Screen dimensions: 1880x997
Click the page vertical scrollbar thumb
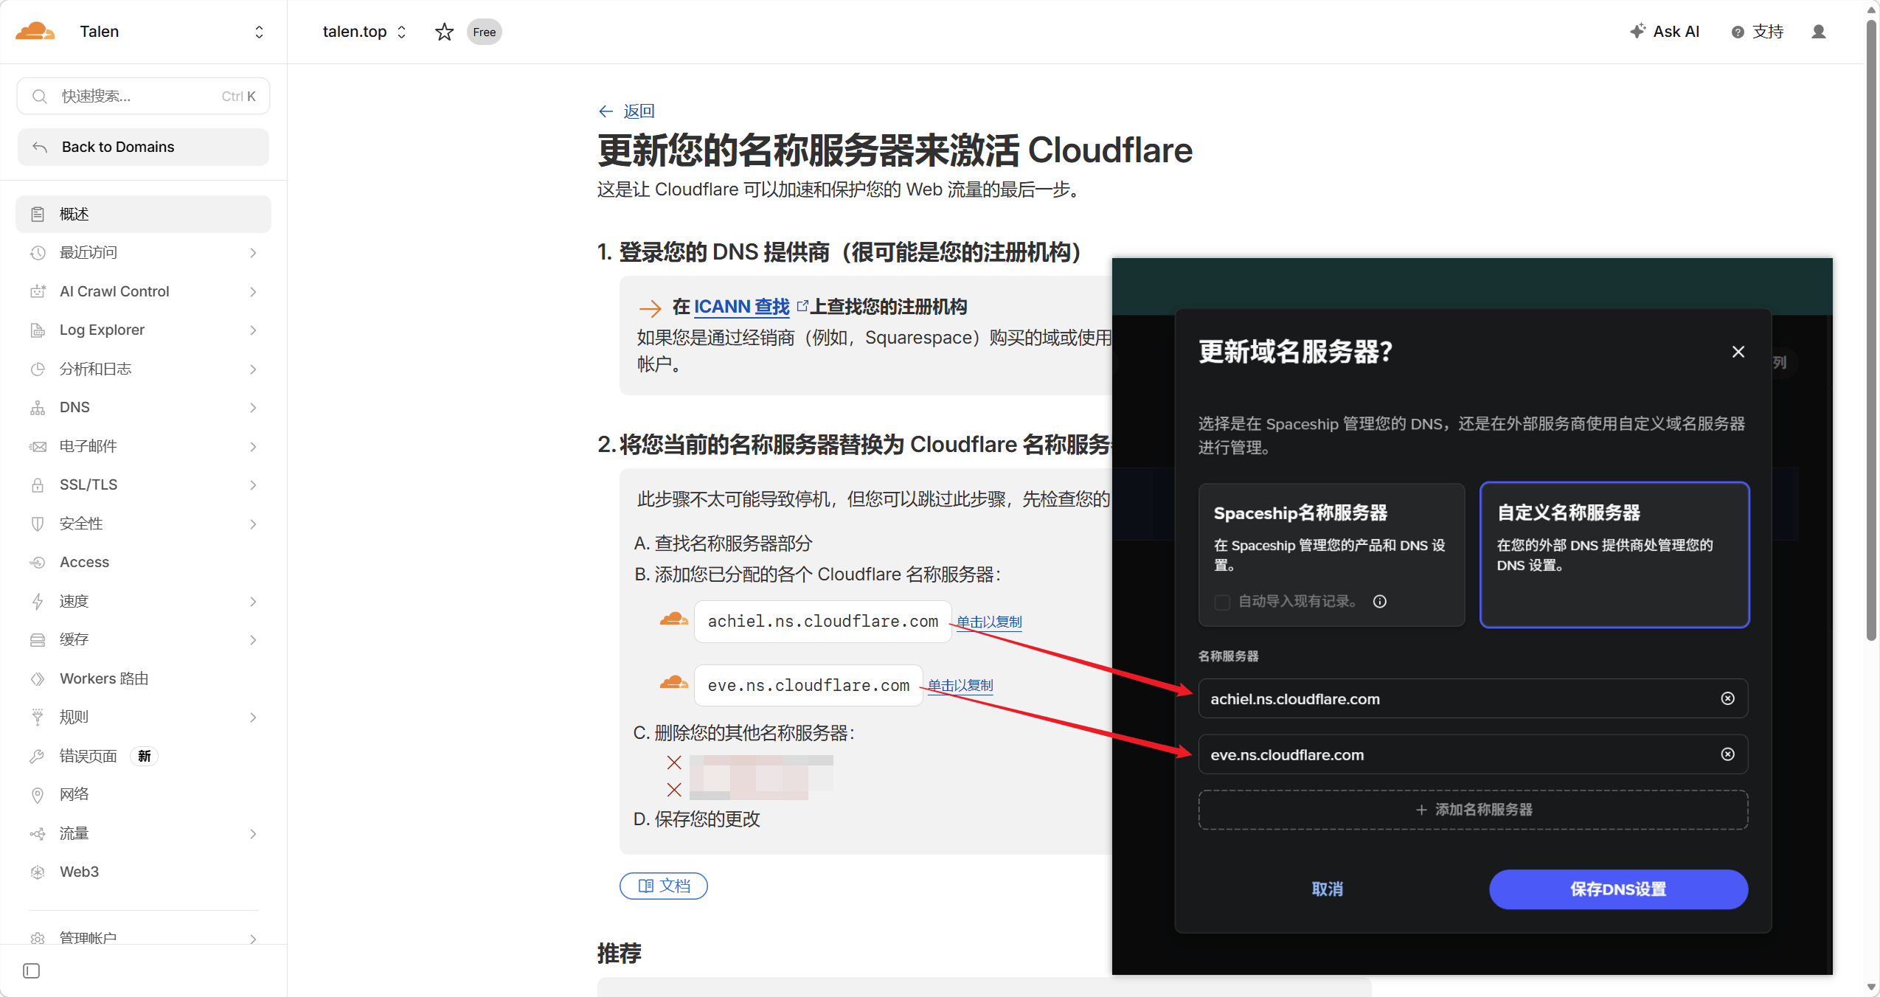point(1870,332)
